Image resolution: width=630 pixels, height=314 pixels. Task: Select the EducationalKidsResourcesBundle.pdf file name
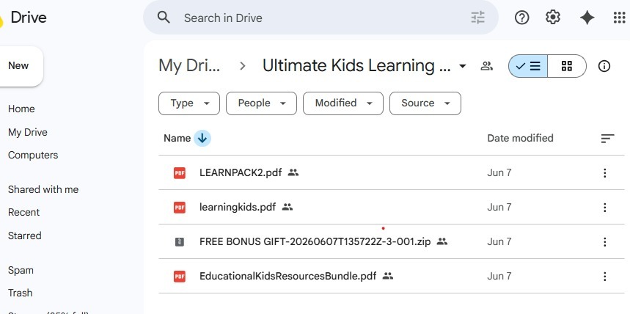(287, 276)
